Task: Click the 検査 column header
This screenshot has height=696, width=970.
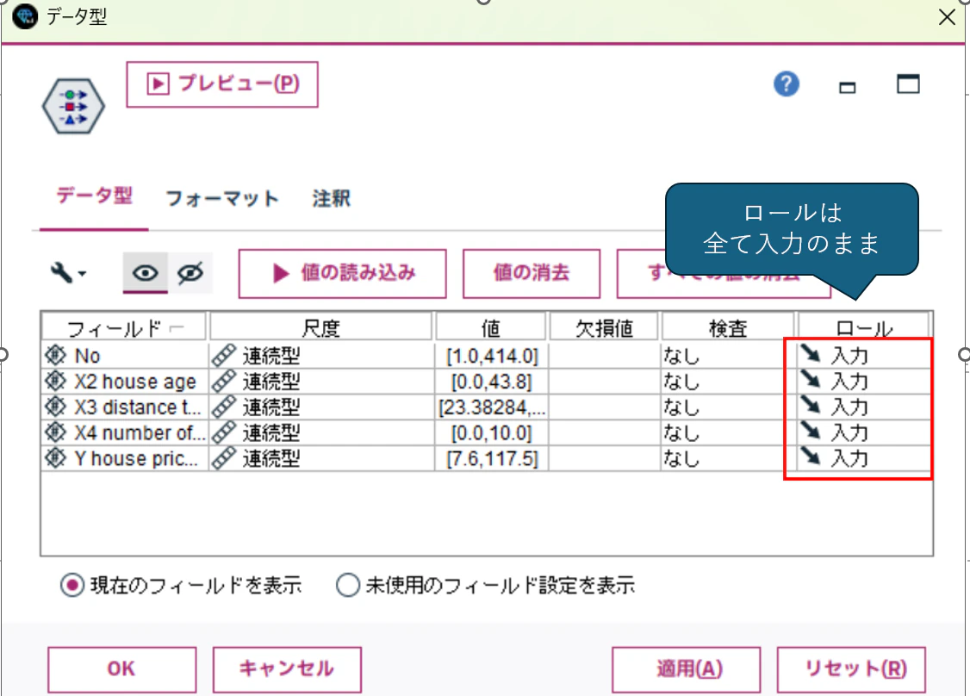Action: click(x=728, y=328)
